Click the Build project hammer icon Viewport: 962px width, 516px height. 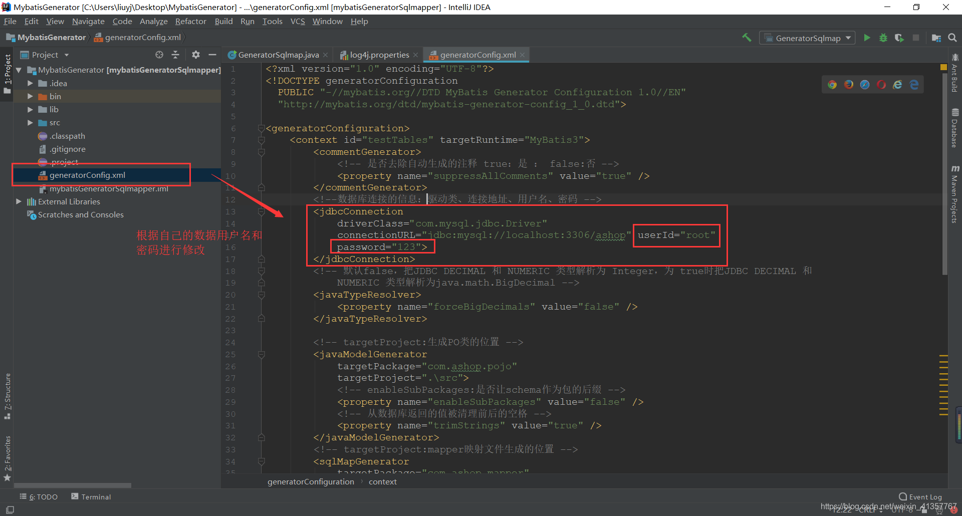(747, 38)
